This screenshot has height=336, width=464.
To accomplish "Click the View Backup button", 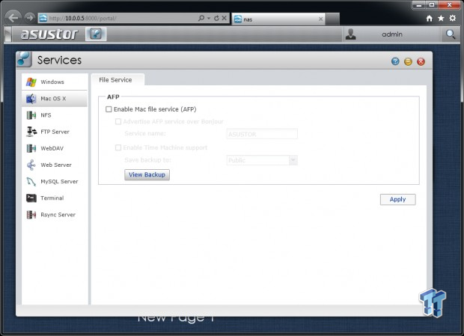I will pyautogui.click(x=147, y=174).
